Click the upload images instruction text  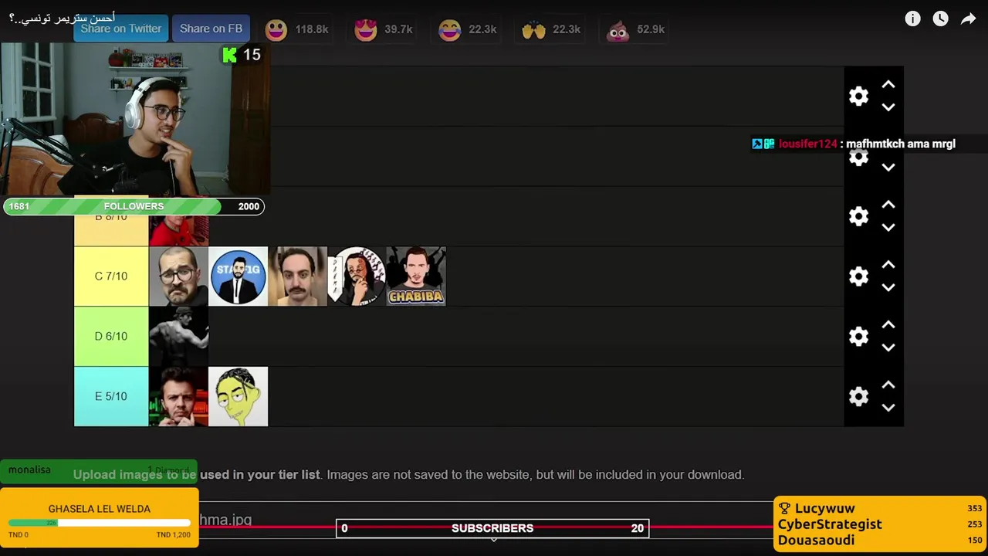[408, 475]
